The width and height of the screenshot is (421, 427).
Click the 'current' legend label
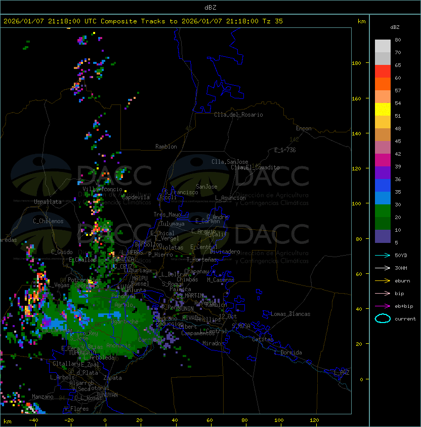[405, 319]
